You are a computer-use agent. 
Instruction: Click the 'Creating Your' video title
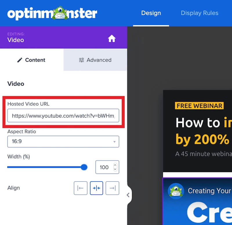tap(209, 191)
